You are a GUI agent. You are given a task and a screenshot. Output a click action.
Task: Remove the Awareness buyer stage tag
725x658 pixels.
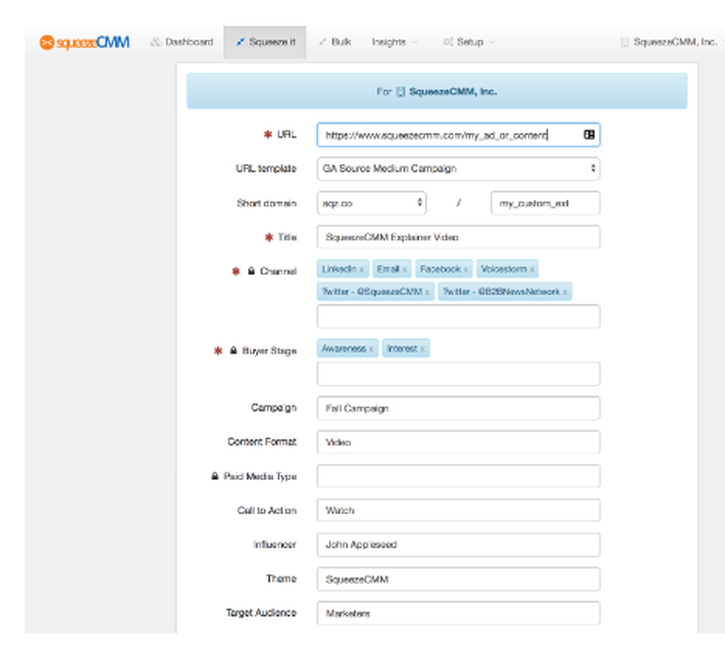(371, 349)
